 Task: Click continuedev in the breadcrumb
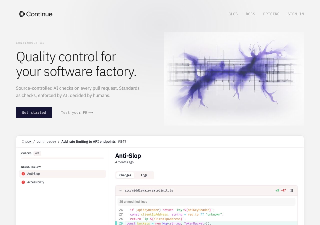(46, 141)
